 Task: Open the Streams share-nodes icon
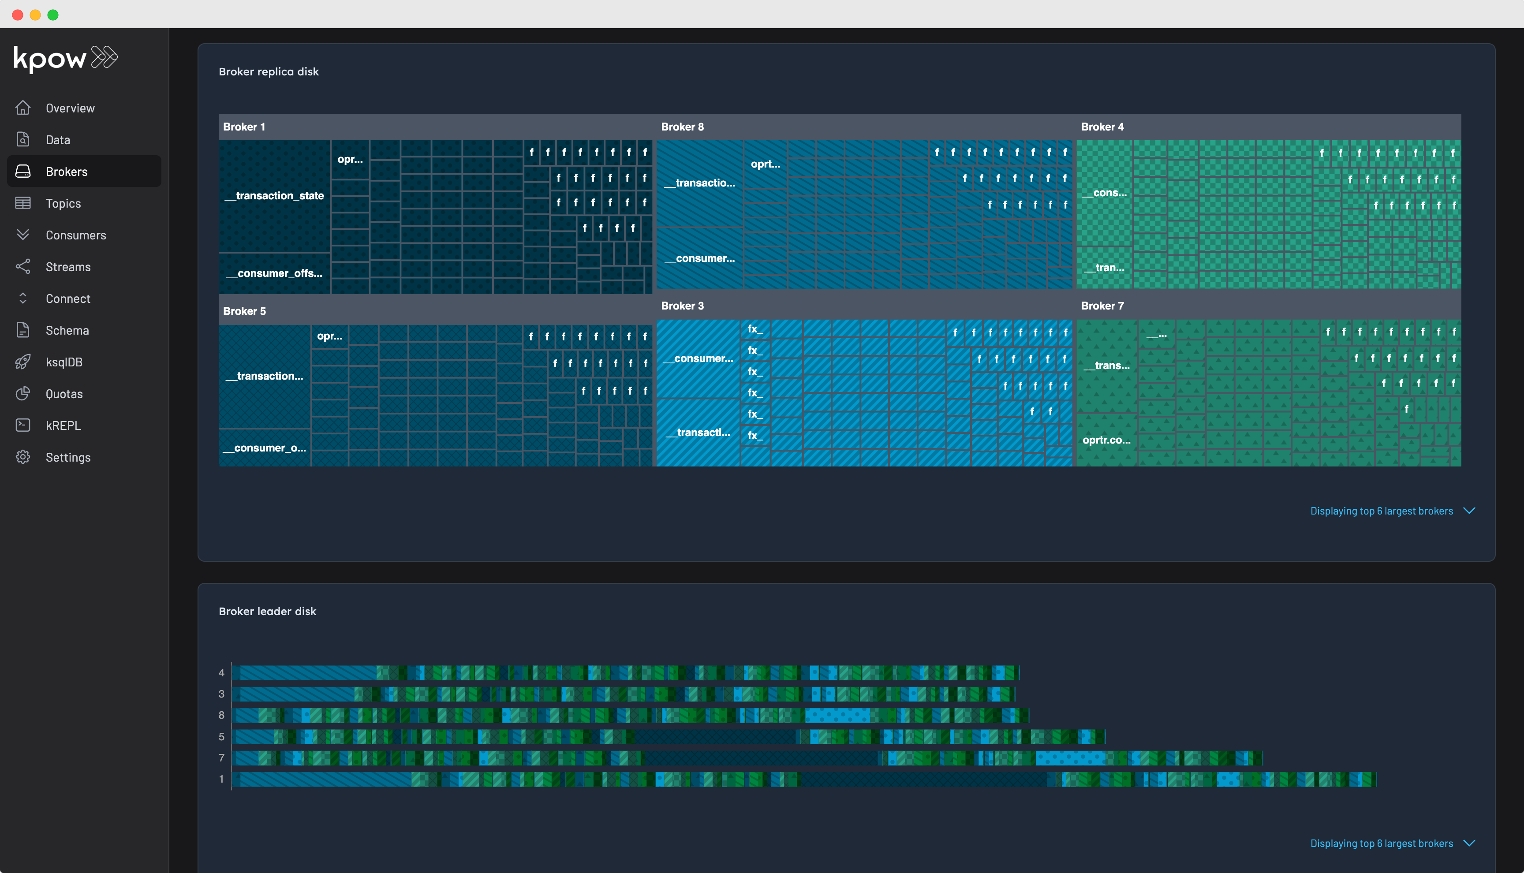click(x=23, y=267)
